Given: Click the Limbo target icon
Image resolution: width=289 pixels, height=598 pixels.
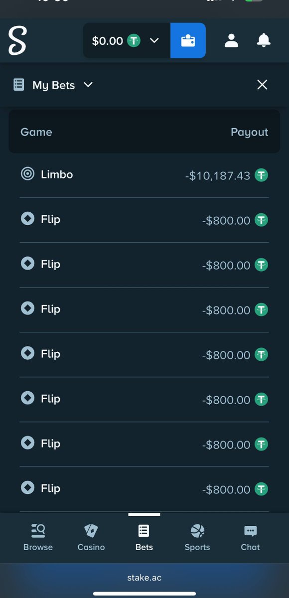Looking at the screenshot, I should pos(28,174).
